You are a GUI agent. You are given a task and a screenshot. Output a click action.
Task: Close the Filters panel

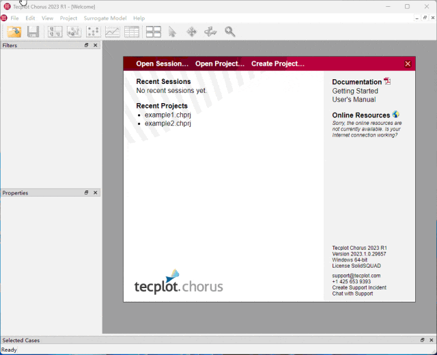pos(96,45)
